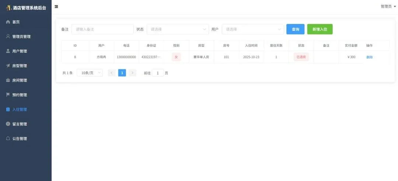
Task: Open 管理员管理 in the sidebar
Action: pyautogui.click(x=26, y=36)
